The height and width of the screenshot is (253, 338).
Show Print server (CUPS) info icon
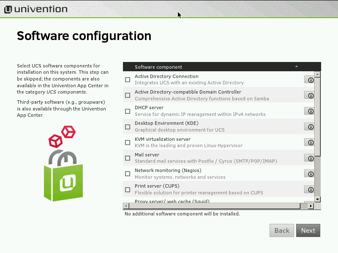pos(311,190)
